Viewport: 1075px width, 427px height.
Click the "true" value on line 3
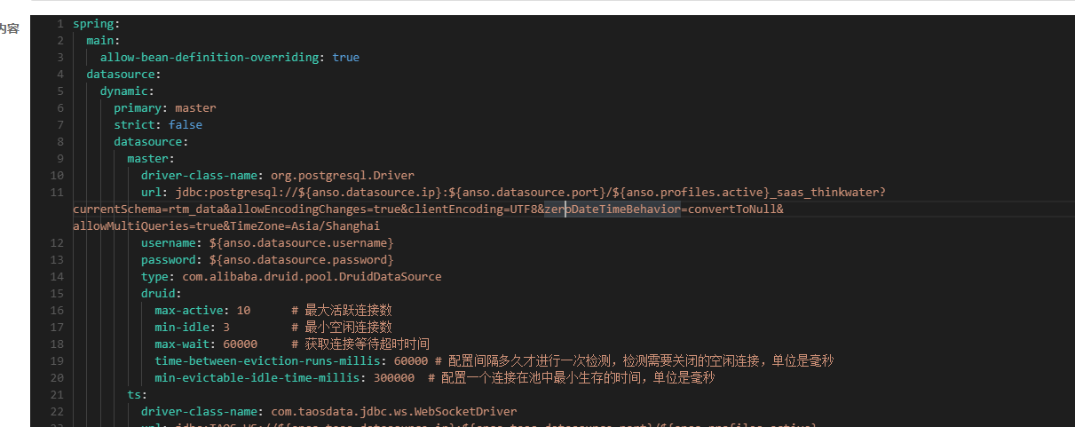point(346,57)
